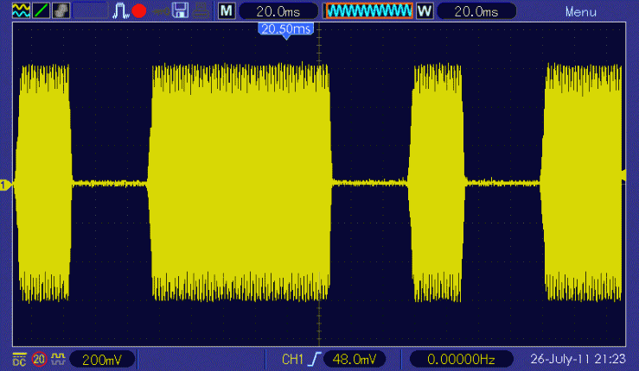Viewport: 639px width, 371px height.
Task: Click the pulse waveform trigger icon
Action: [120, 11]
